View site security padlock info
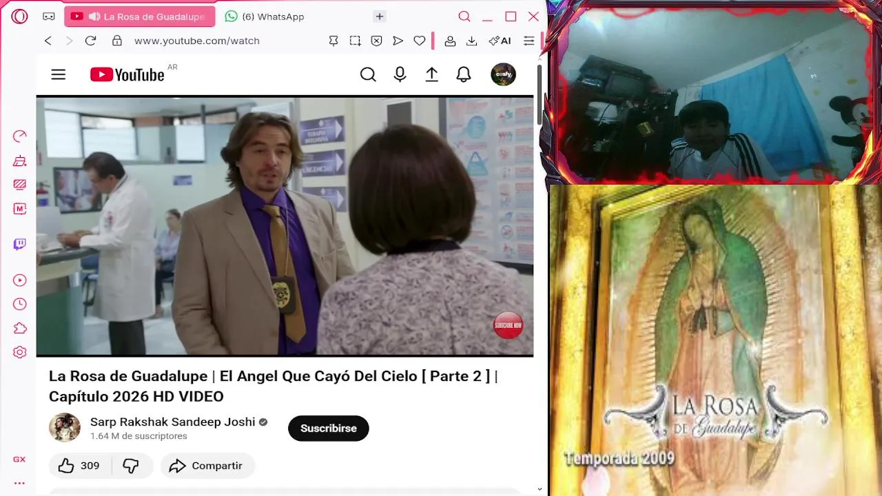The height and width of the screenshot is (496, 882). tap(117, 41)
